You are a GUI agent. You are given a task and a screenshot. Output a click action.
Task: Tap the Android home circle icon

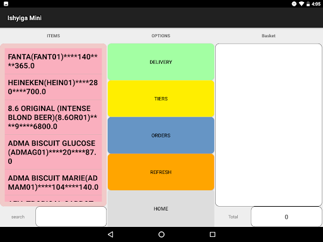[x=161, y=234]
